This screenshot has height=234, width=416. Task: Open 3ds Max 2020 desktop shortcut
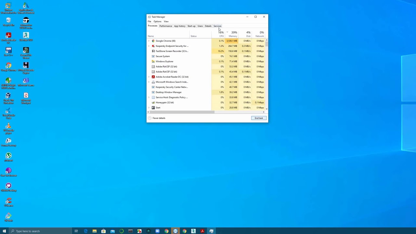coord(26,36)
